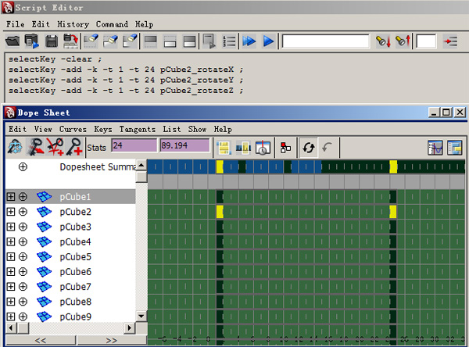Select the Add Keys tool

coord(74,147)
